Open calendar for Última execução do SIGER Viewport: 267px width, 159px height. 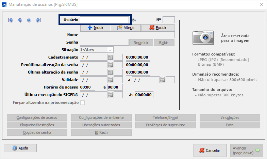(111, 95)
